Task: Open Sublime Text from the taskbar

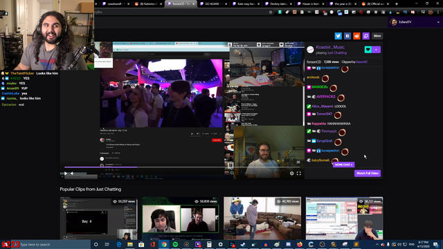Action: click(x=356, y=244)
